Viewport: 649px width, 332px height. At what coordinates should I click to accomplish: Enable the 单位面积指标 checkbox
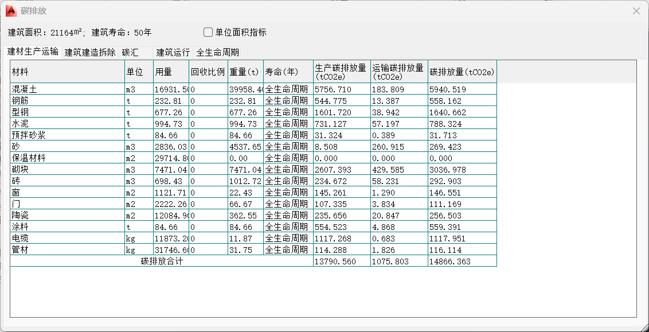pyautogui.click(x=209, y=32)
